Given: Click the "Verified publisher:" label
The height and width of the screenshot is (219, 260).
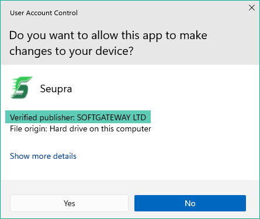Looking at the screenshot, I should pyautogui.click(x=43, y=117).
